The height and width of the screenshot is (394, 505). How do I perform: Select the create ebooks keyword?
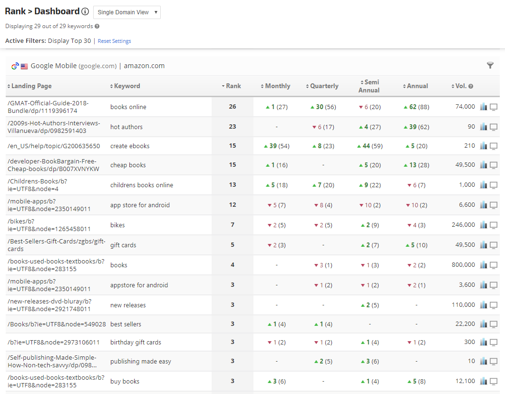[x=130, y=146]
